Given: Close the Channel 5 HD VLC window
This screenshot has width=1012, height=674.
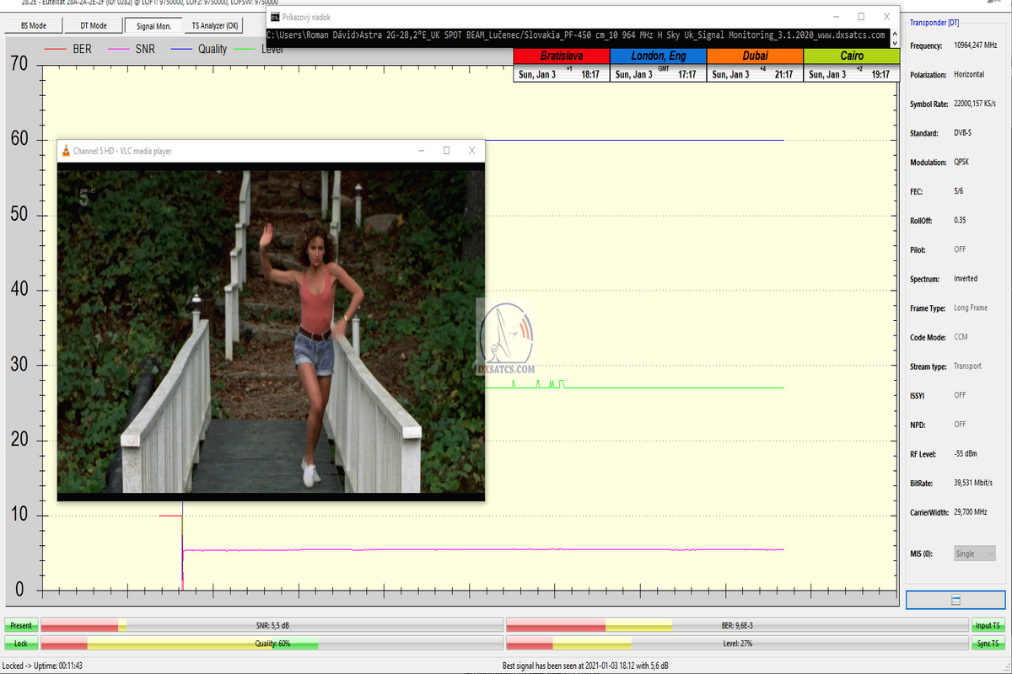Looking at the screenshot, I should pos(472,151).
